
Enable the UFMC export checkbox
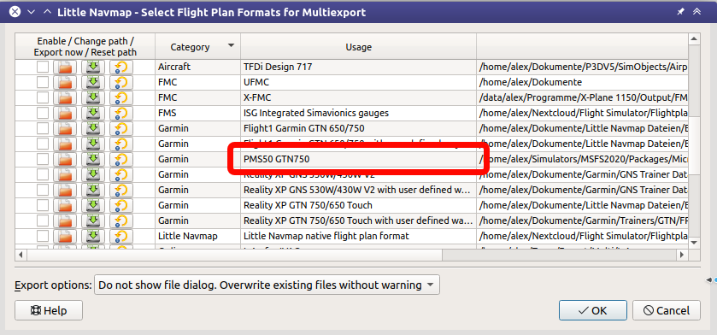(43, 82)
